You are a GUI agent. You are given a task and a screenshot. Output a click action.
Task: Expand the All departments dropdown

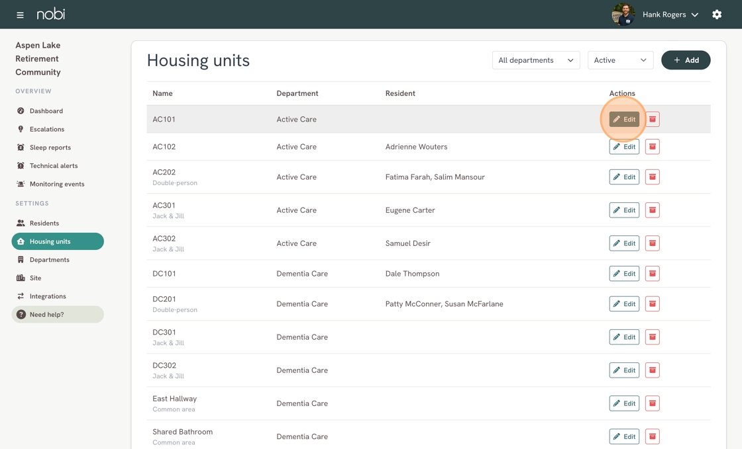pyautogui.click(x=535, y=60)
